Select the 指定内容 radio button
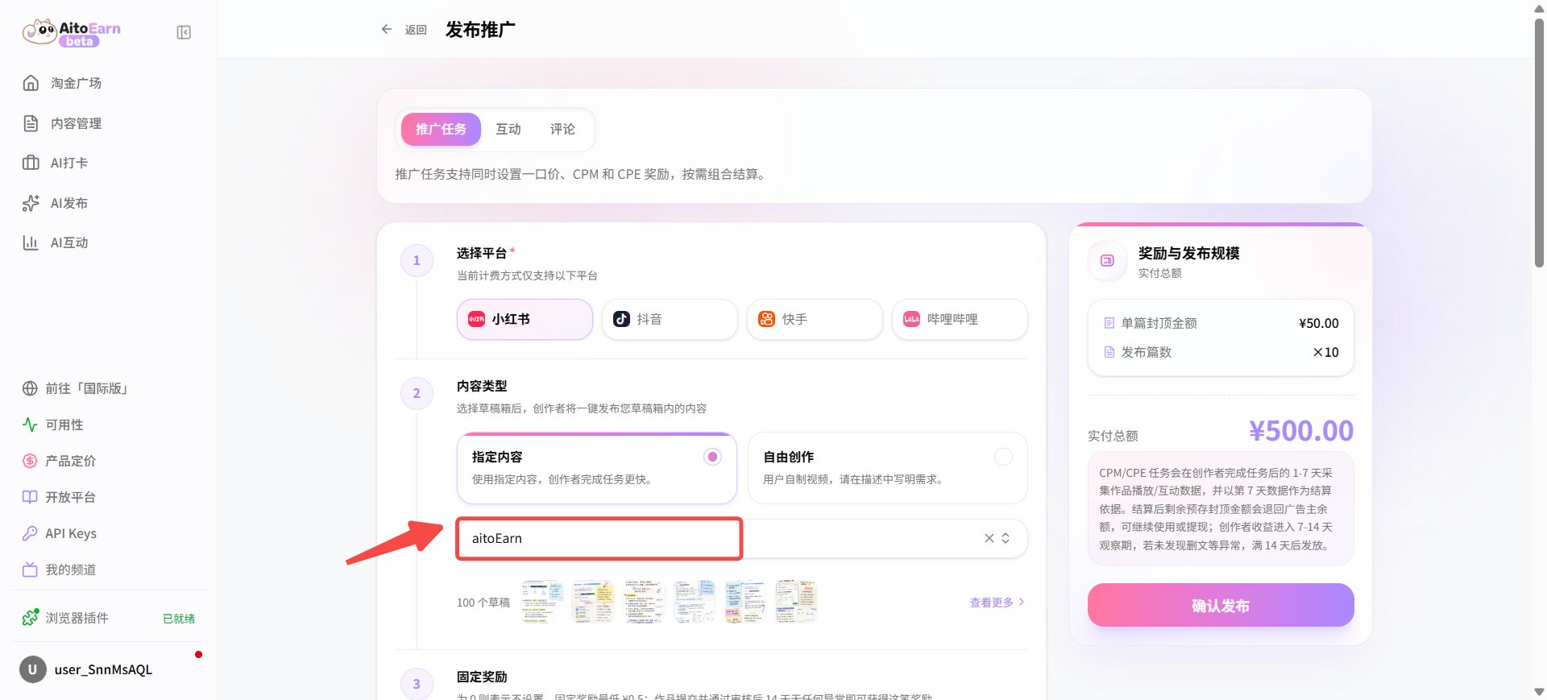This screenshot has width=1547, height=700. click(x=712, y=457)
